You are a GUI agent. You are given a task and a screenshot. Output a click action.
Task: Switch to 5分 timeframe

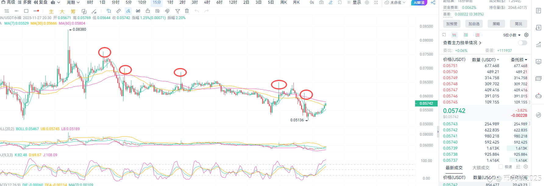coord(129,2)
